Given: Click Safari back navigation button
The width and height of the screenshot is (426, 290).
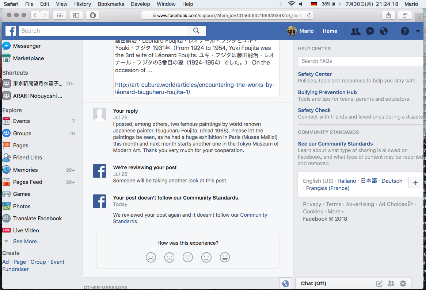Looking at the screenshot, I should pos(35,15).
